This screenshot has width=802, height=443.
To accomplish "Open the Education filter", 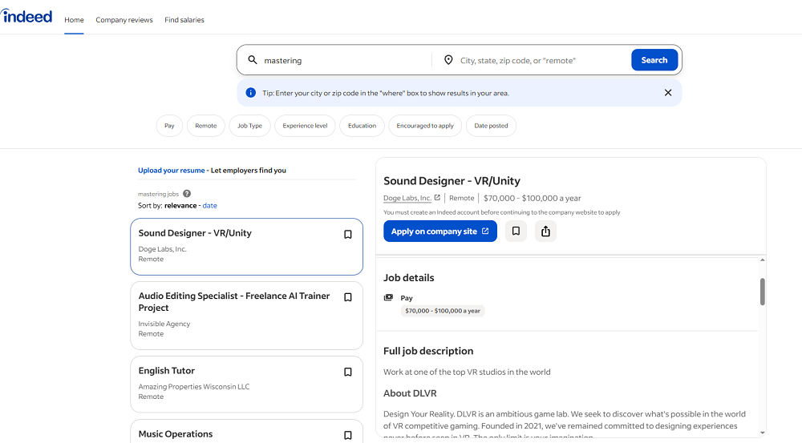I will pyautogui.click(x=363, y=126).
